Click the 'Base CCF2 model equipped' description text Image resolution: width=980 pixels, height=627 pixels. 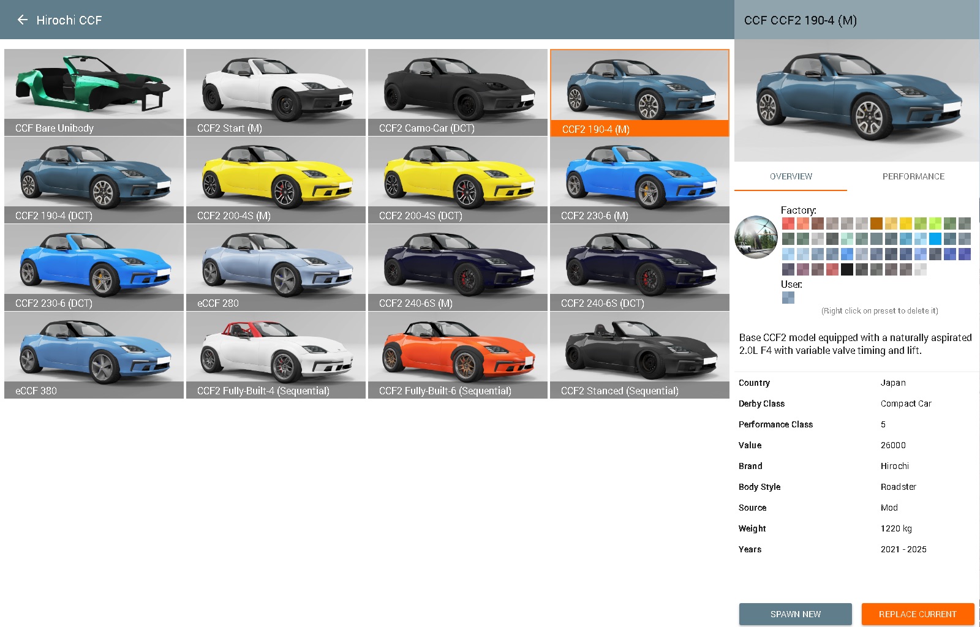(x=855, y=344)
